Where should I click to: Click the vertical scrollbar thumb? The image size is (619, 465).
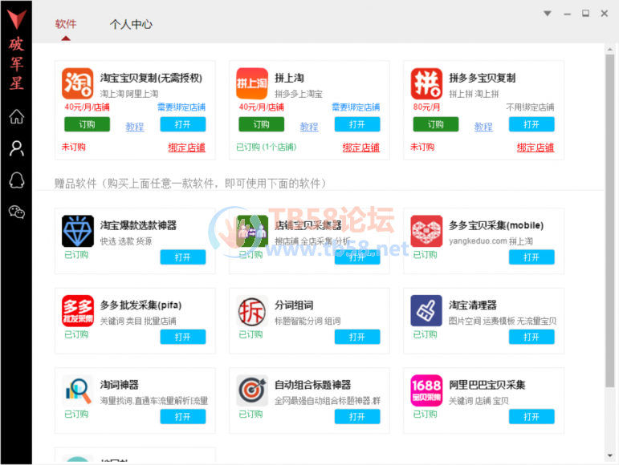pos(610,220)
